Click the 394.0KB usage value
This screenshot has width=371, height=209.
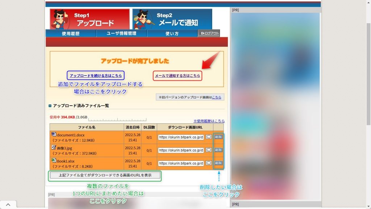(68, 117)
